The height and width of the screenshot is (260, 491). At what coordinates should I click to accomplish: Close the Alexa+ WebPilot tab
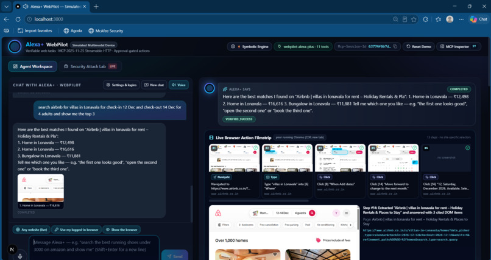[x=85, y=7]
